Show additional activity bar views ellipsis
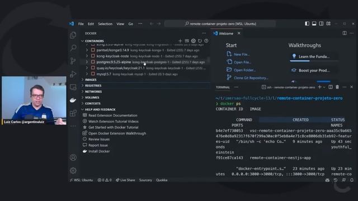The image size is (358, 201). pyautogui.click(x=73, y=126)
